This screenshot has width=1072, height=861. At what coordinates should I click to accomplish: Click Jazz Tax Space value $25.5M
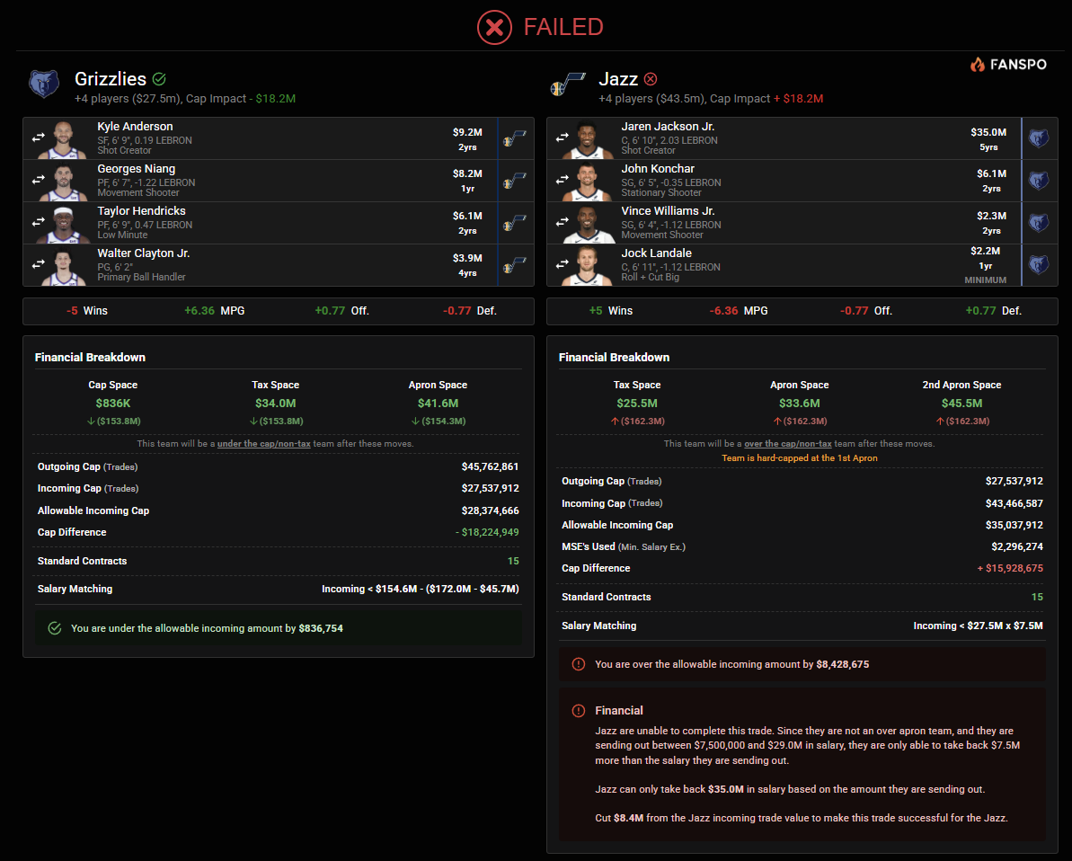pos(636,404)
